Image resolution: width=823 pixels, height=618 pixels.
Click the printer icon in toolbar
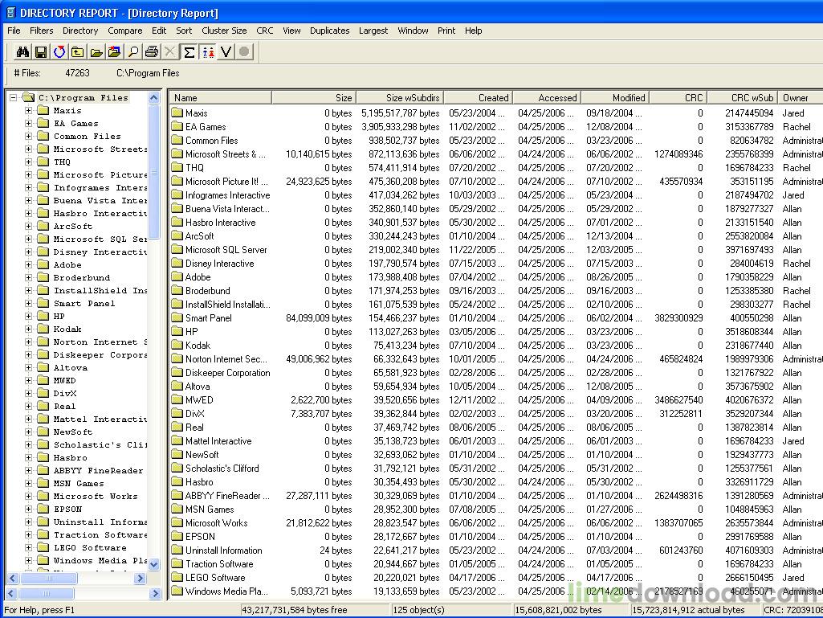pos(152,52)
